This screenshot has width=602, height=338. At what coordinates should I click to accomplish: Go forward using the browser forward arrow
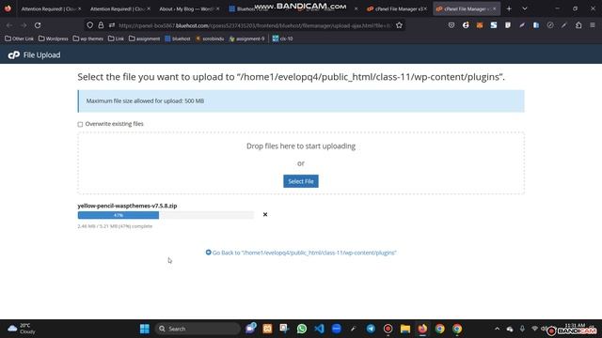[24, 25]
